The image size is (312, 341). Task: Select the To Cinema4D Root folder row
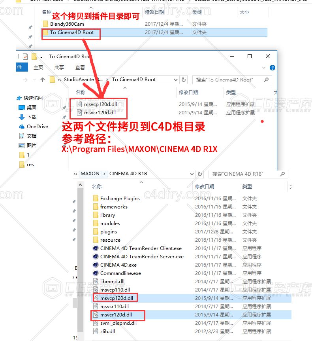coord(154,32)
